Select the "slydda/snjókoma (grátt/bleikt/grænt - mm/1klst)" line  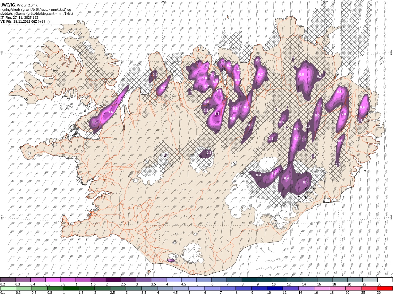(37, 14)
